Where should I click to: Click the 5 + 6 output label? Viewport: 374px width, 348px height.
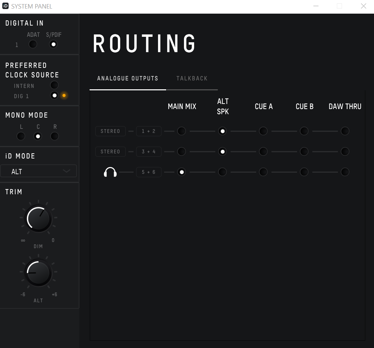click(x=149, y=172)
